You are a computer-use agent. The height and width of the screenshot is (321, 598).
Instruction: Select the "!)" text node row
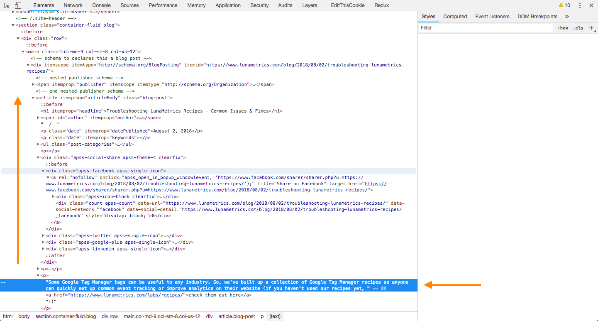coord(51,302)
